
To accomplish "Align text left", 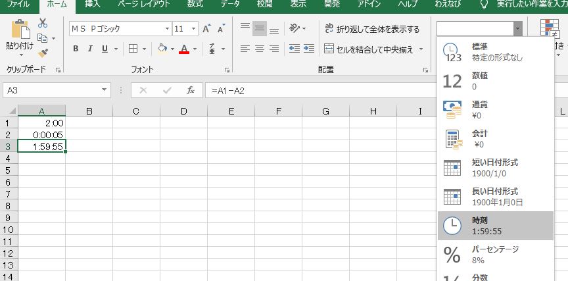I will 245,49.
